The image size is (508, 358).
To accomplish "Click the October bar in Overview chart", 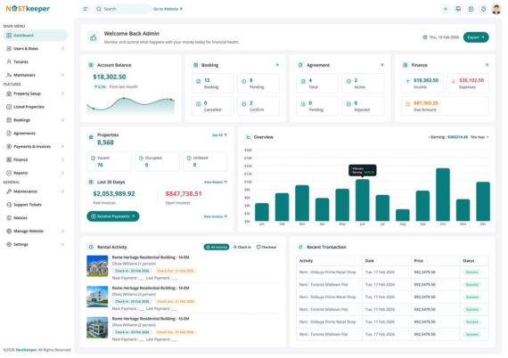I will (x=443, y=194).
